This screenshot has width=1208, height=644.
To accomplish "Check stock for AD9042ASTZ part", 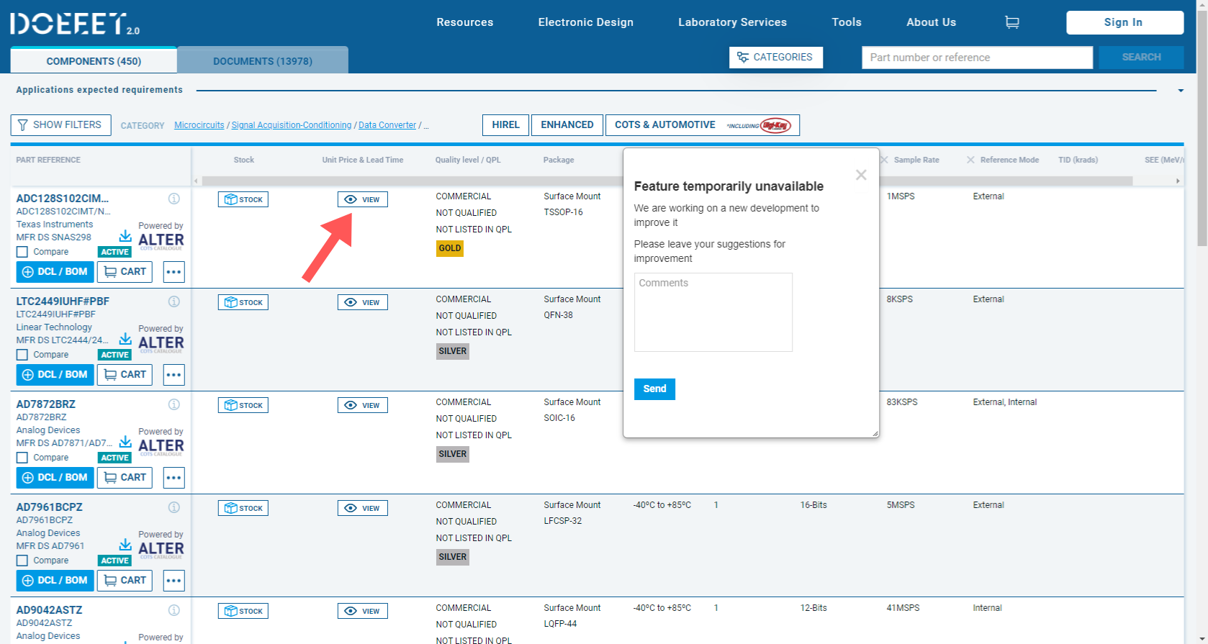I will [243, 611].
